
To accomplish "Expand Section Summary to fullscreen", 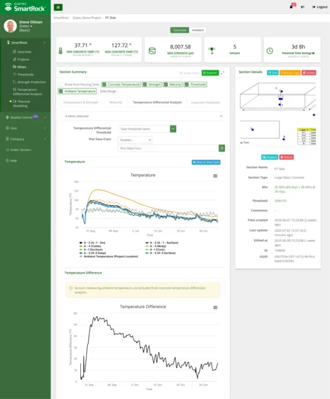I will coord(223,72).
